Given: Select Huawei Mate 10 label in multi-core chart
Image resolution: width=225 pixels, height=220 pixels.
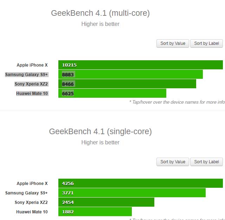Looking at the screenshot, I should [x=32, y=94].
